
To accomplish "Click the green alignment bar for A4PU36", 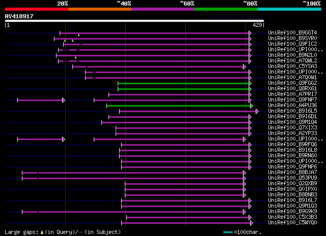I will tap(179, 106).
